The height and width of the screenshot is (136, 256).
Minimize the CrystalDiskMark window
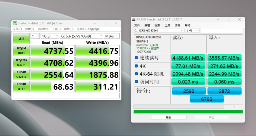click(x=95, y=23)
